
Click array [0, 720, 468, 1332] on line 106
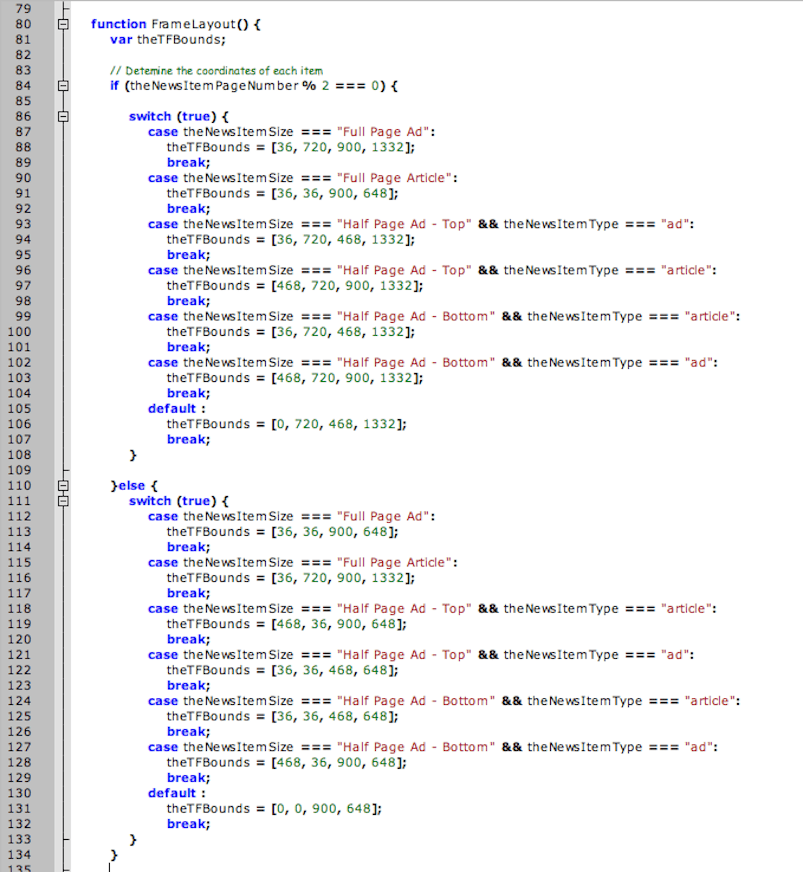337,424
